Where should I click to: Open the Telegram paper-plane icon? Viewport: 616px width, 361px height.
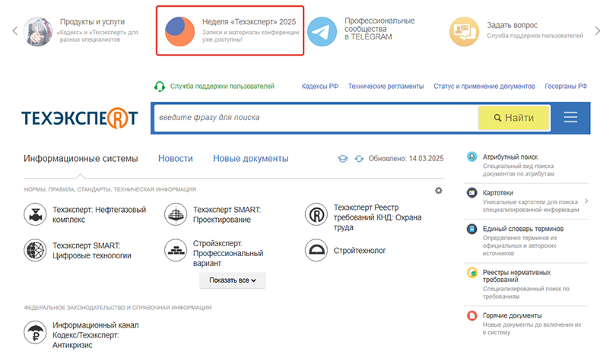point(322,31)
